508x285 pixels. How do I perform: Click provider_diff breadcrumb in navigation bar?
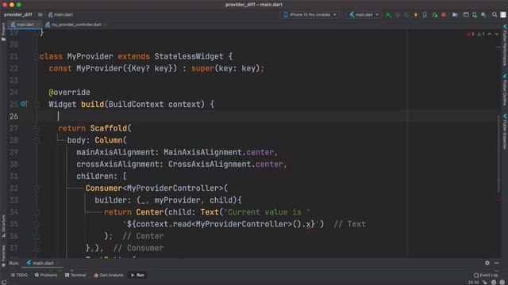17,14
